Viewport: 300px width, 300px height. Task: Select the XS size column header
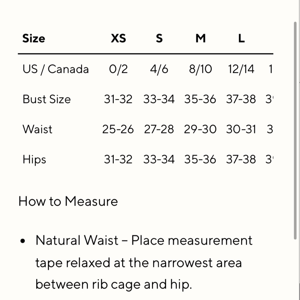[118, 38]
